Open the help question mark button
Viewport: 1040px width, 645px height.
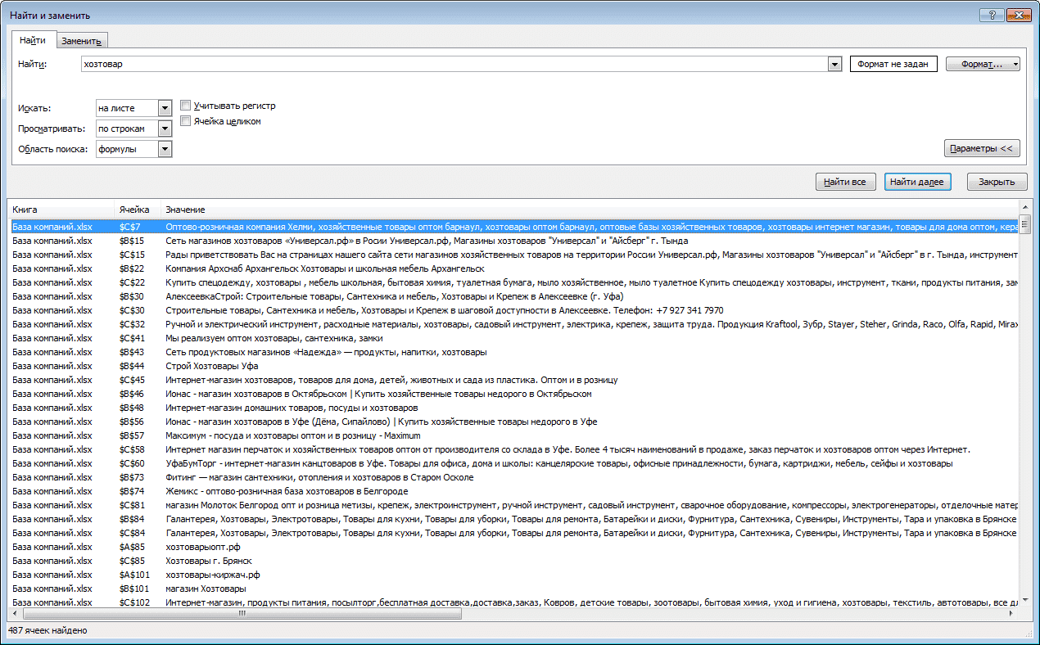point(993,15)
